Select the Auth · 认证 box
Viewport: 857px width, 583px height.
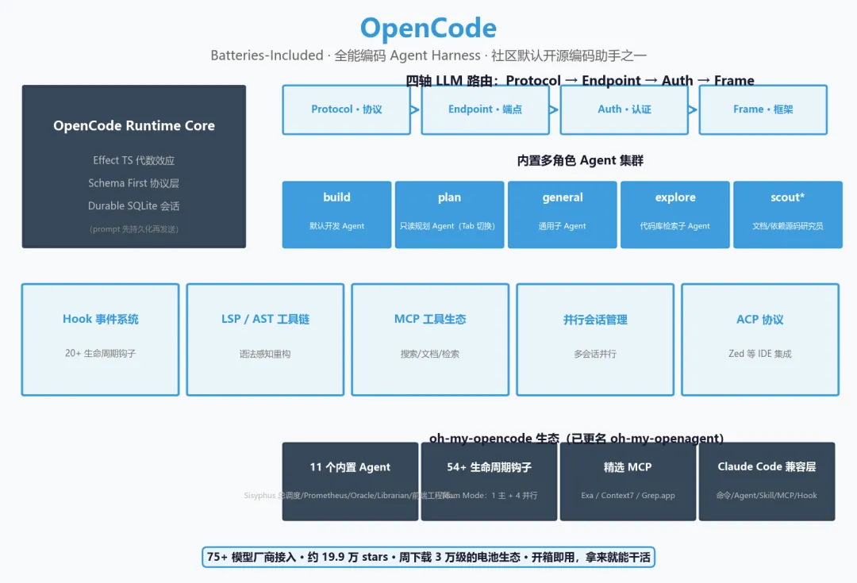click(x=624, y=109)
